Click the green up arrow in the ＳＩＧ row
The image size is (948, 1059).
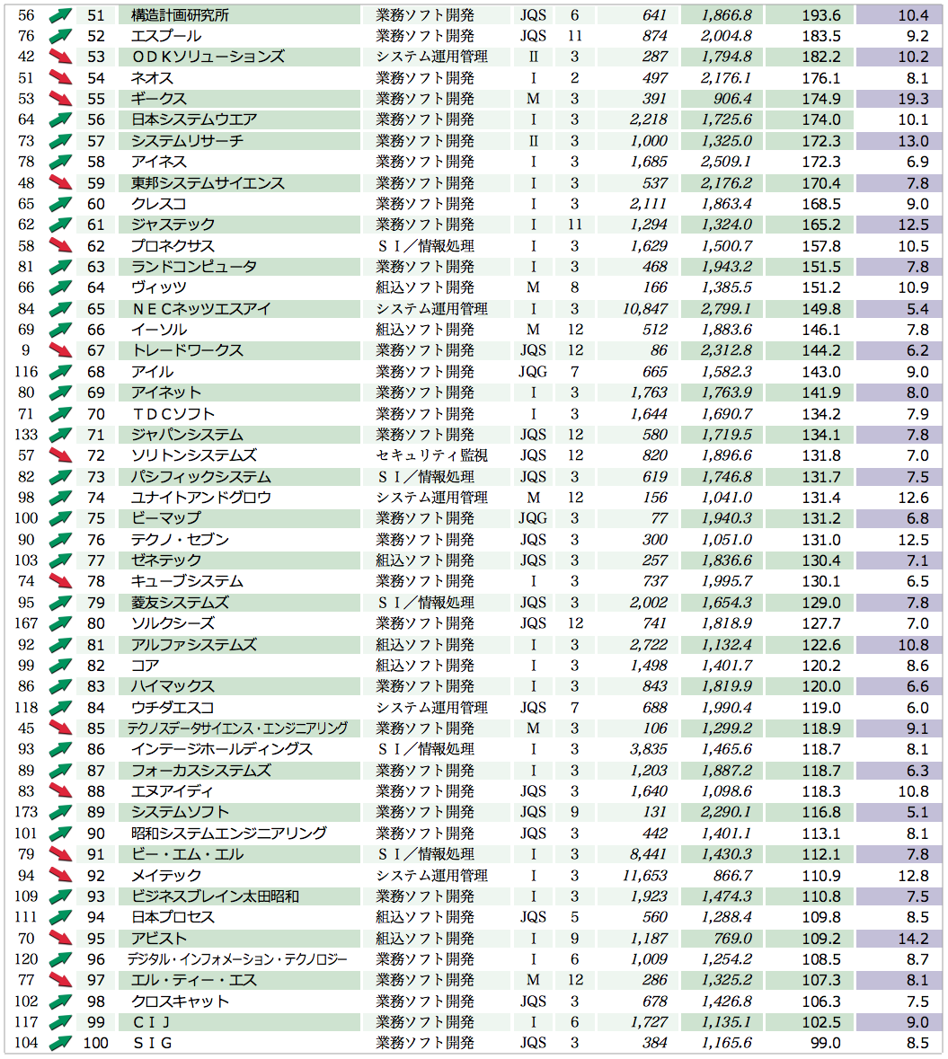[x=60, y=1043]
